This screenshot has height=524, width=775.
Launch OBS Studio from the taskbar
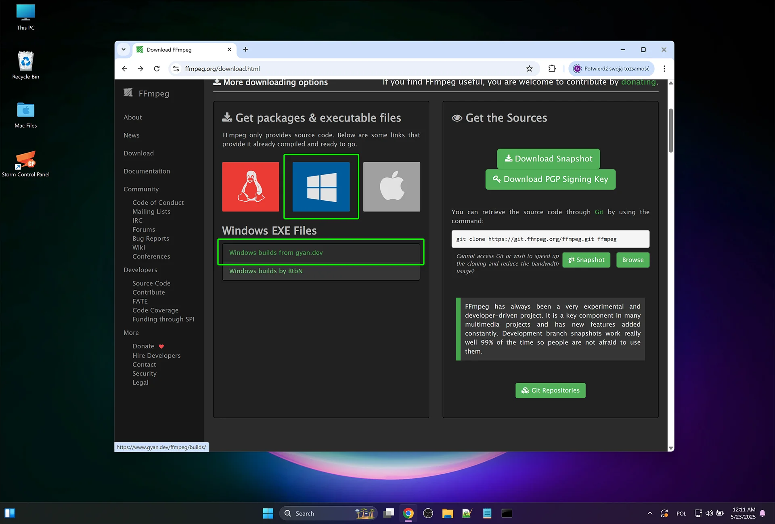427,513
